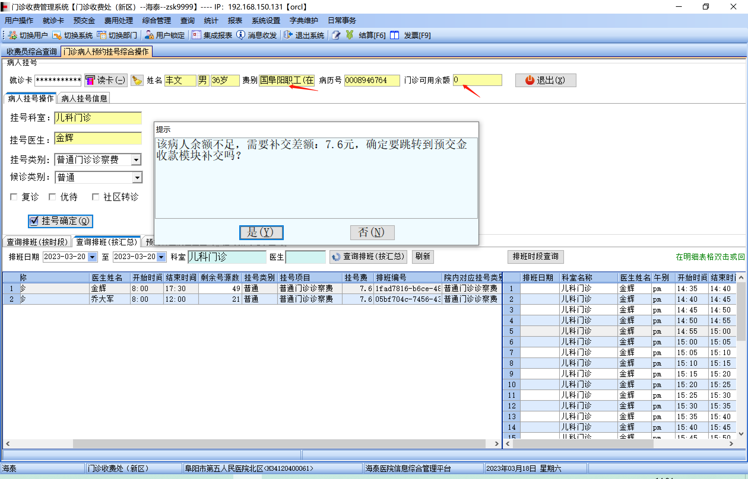Open the 候诊类别 dropdown arrow

coord(137,178)
